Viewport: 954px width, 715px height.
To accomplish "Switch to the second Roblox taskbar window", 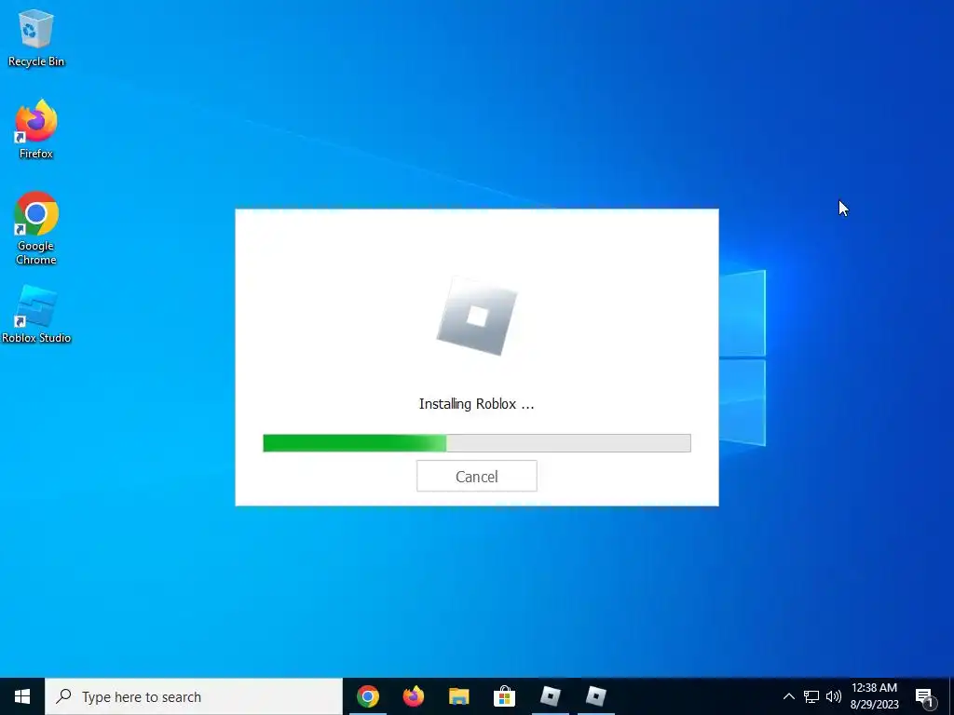I will point(595,696).
